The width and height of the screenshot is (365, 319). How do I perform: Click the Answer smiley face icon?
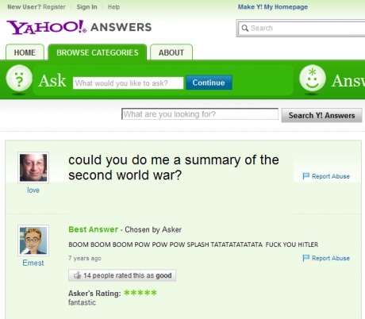(x=313, y=79)
